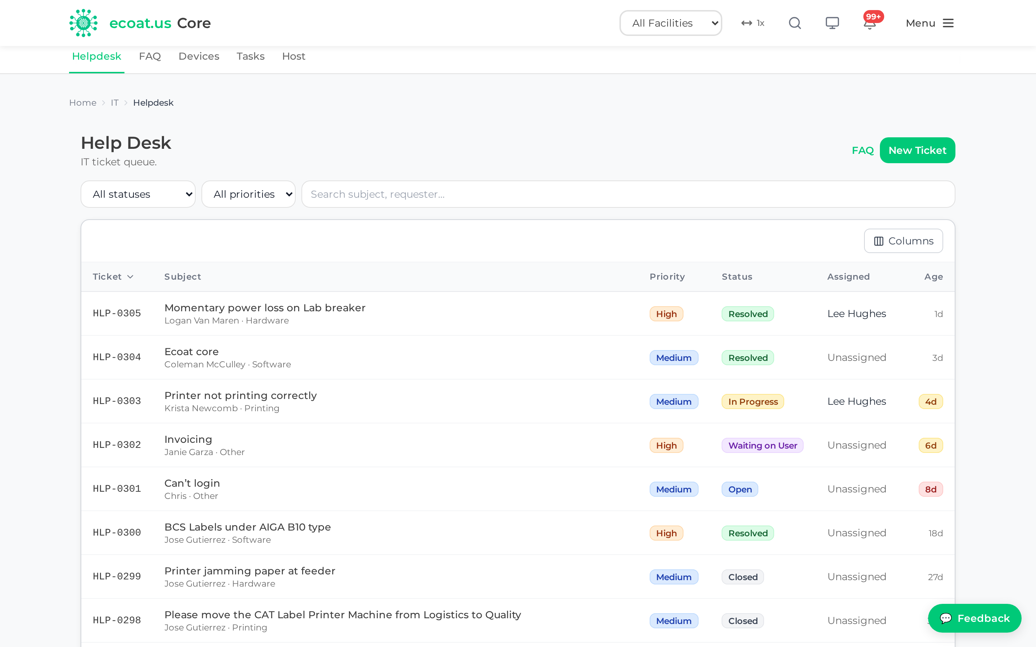Open the Devices tab

199,56
